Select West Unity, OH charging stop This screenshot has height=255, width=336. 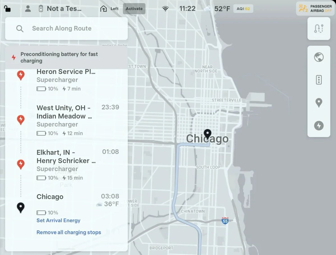click(x=66, y=120)
